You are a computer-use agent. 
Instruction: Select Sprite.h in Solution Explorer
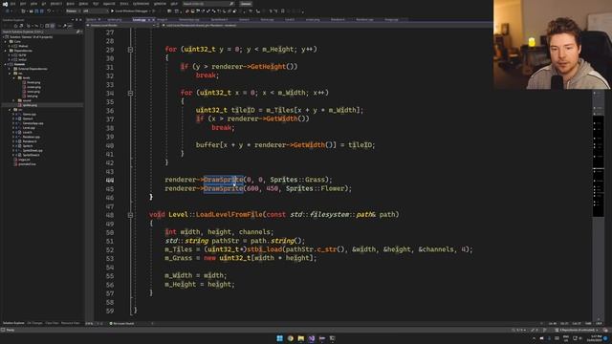click(x=28, y=146)
